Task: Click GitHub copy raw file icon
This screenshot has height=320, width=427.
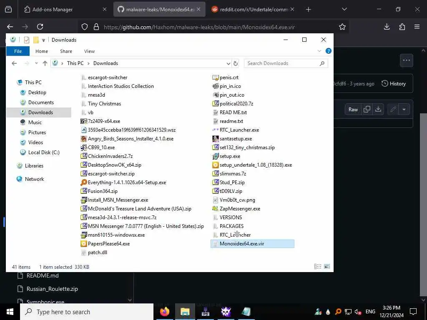Action: 367,110
